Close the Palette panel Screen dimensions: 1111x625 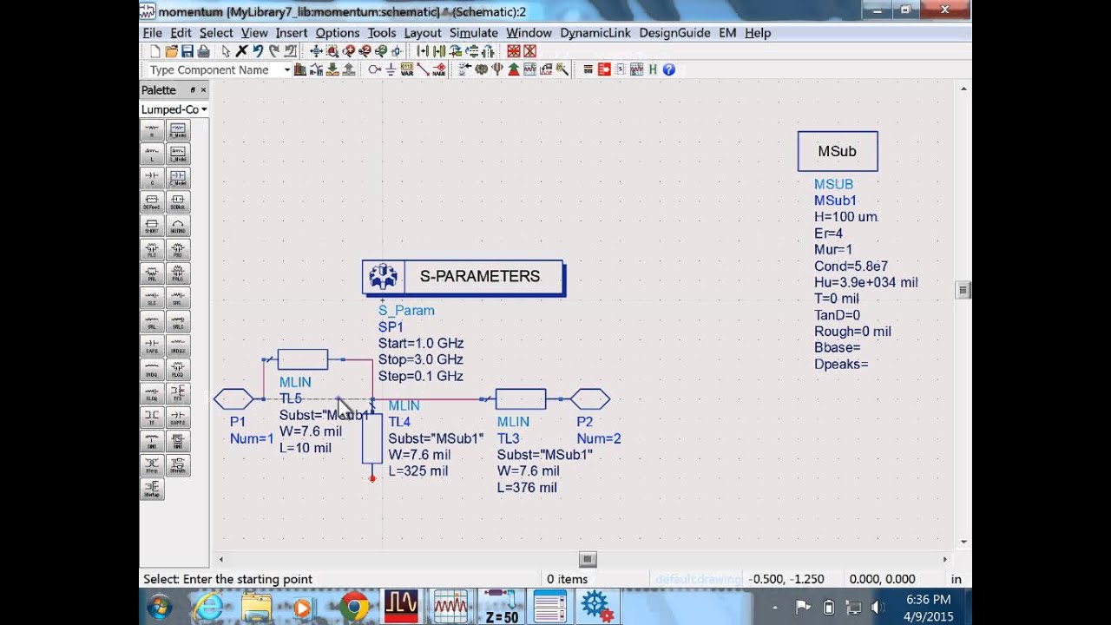point(204,90)
